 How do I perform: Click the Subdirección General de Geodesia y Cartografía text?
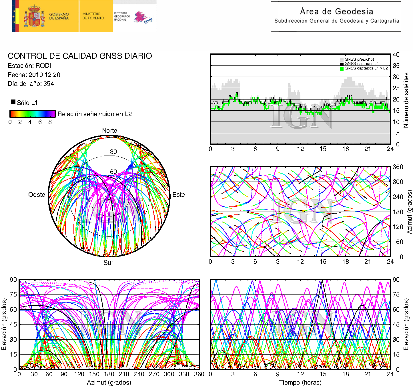336,21
